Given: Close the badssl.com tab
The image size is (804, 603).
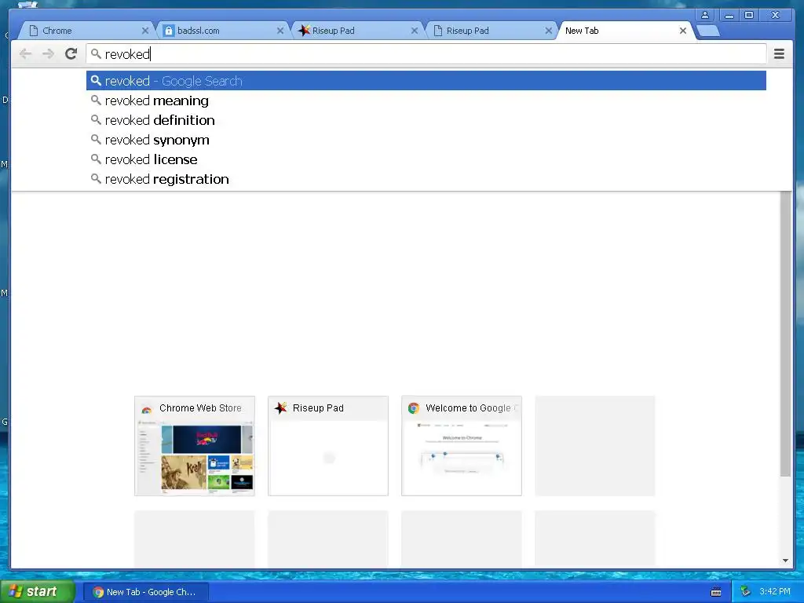Looking at the screenshot, I should tap(280, 31).
